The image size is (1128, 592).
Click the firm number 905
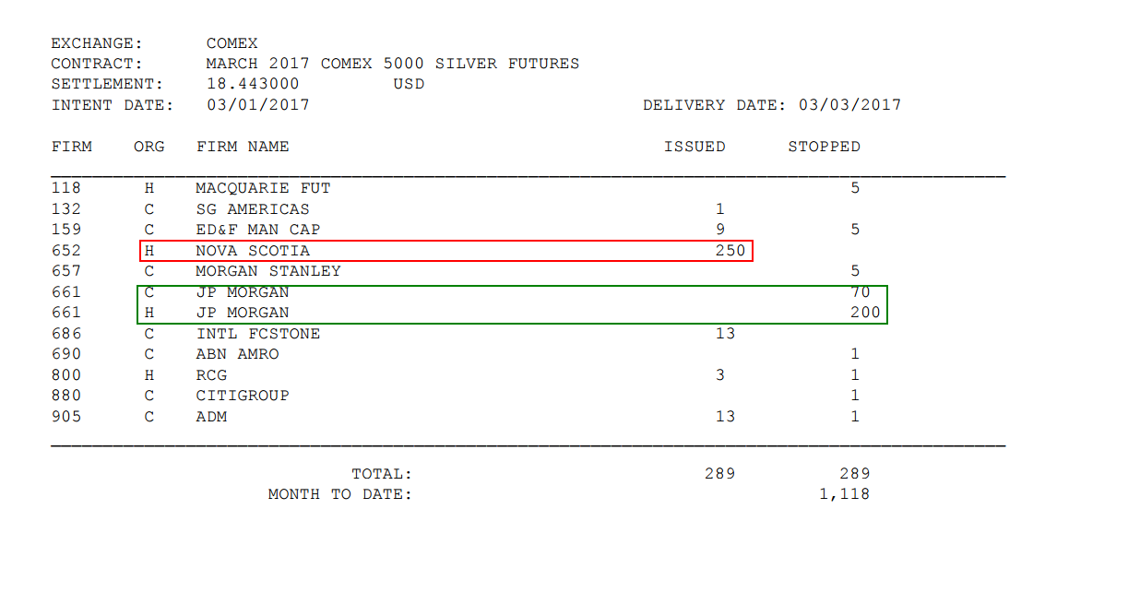click(66, 417)
